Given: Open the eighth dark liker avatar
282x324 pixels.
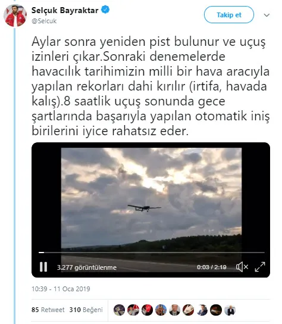Looking at the screenshot, I should coord(216,310).
